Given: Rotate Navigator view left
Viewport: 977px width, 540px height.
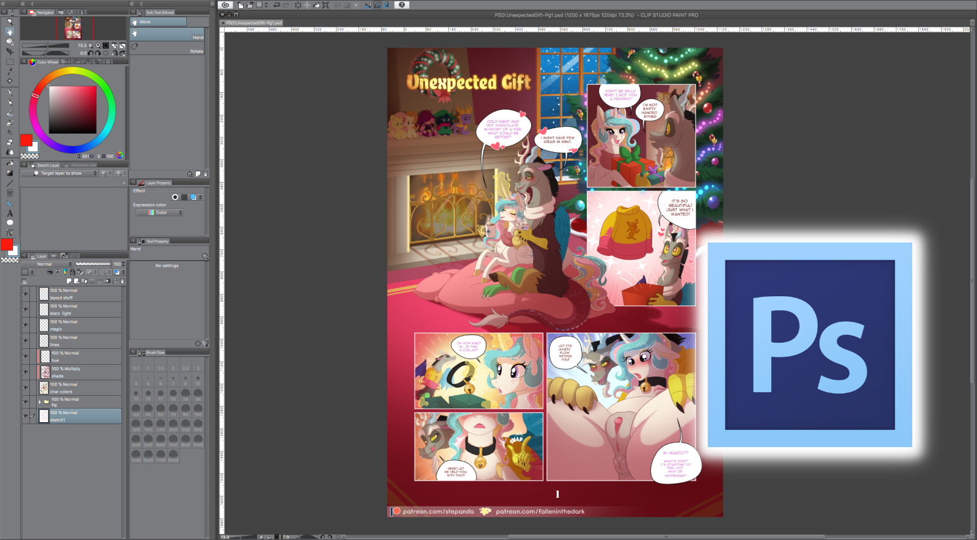Looking at the screenshot, I should pos(91,53).
